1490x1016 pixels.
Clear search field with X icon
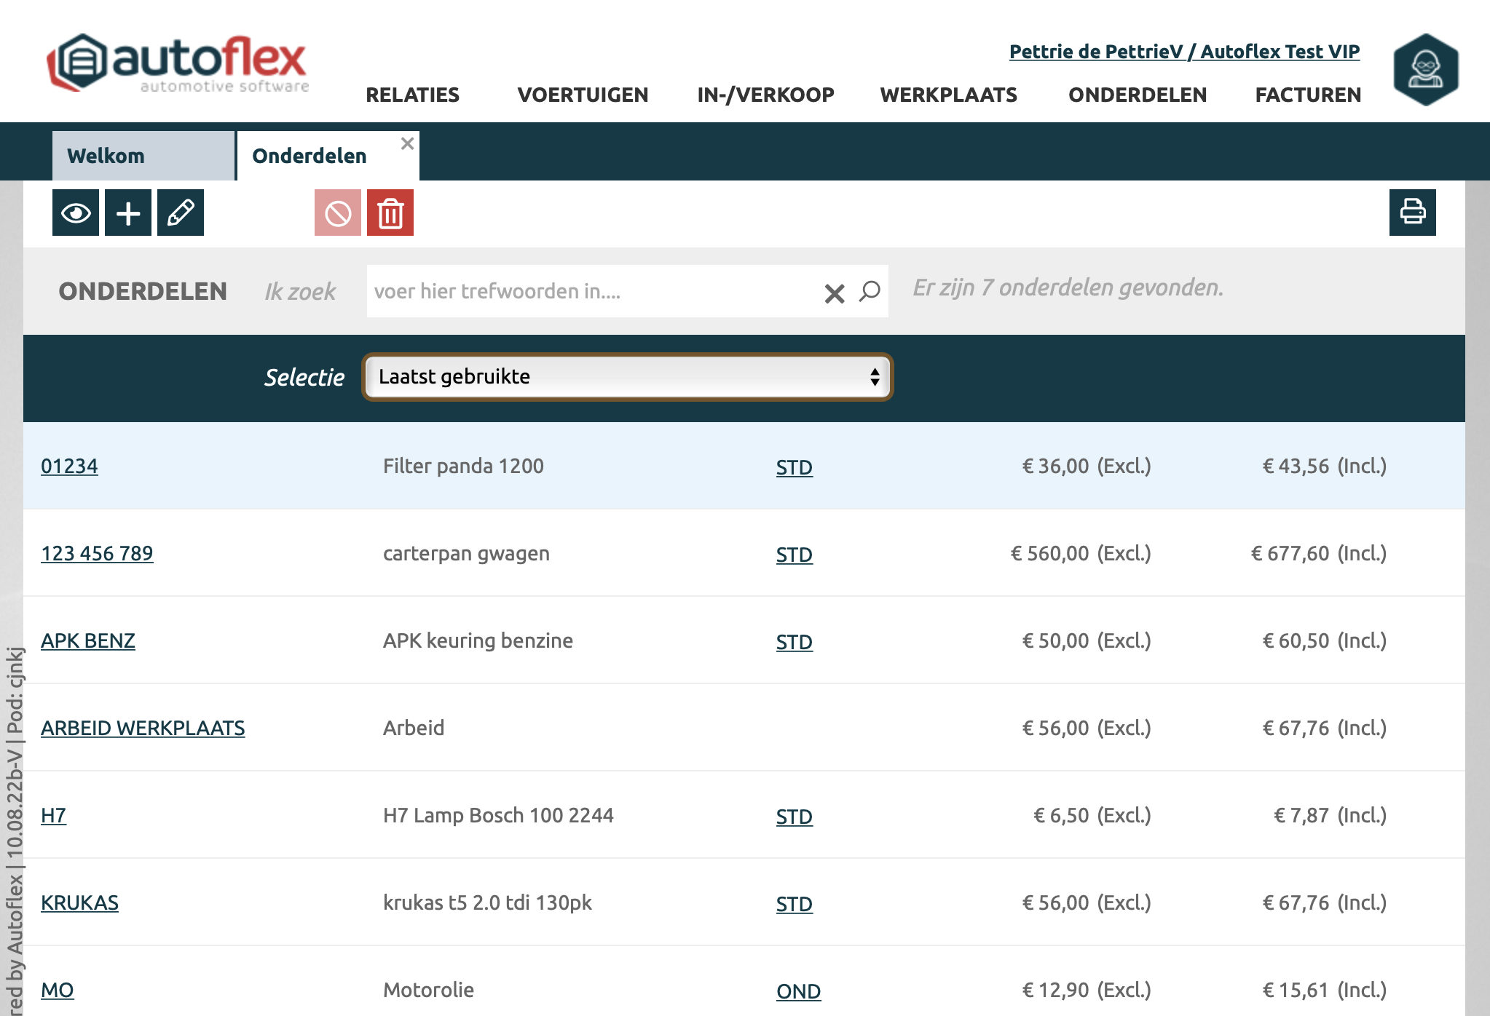click(835, 293)
